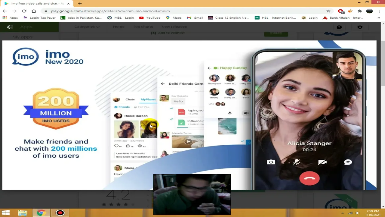Open the Extensions puzzle-piece menu
The height and width of the screenshot is (217, 385).
point(360,11)
